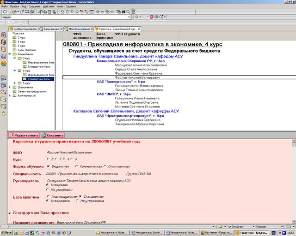
Task: Click the Send mail envelope toolbar icon
Action: point(27,12)
